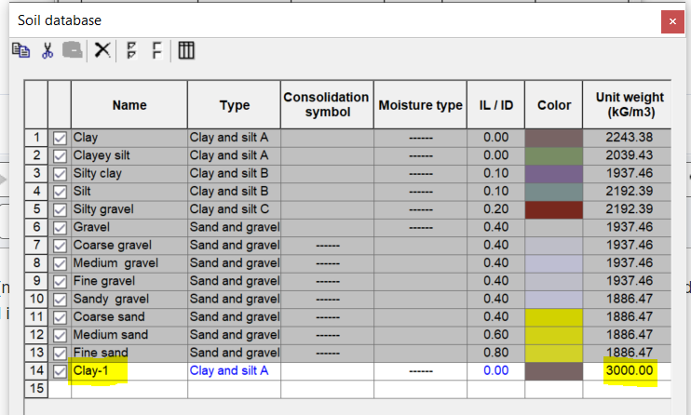691x415 pixels.
Task: Select the Fine gravel name cell
Action: point(129,282)
